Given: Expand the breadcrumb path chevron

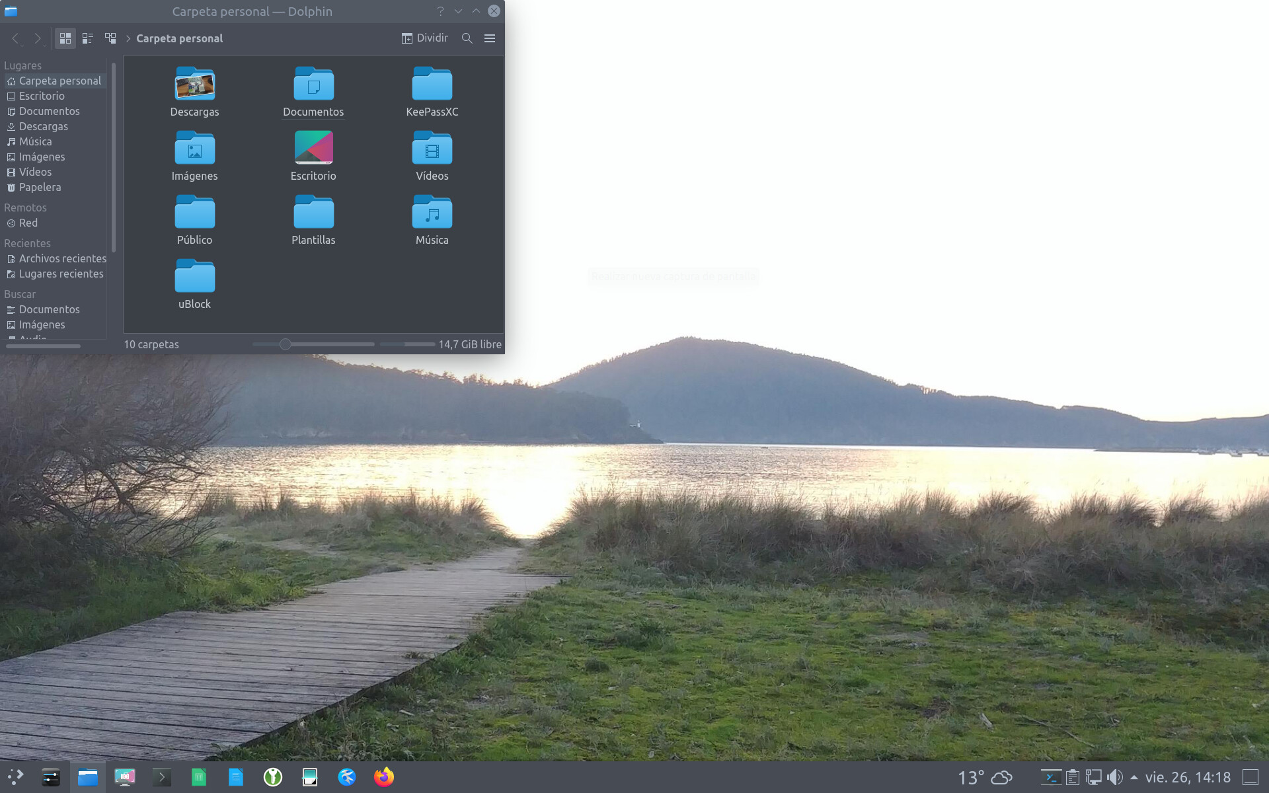Looking at the screenshot, I should pyautogui.click(x=128, y=38).
